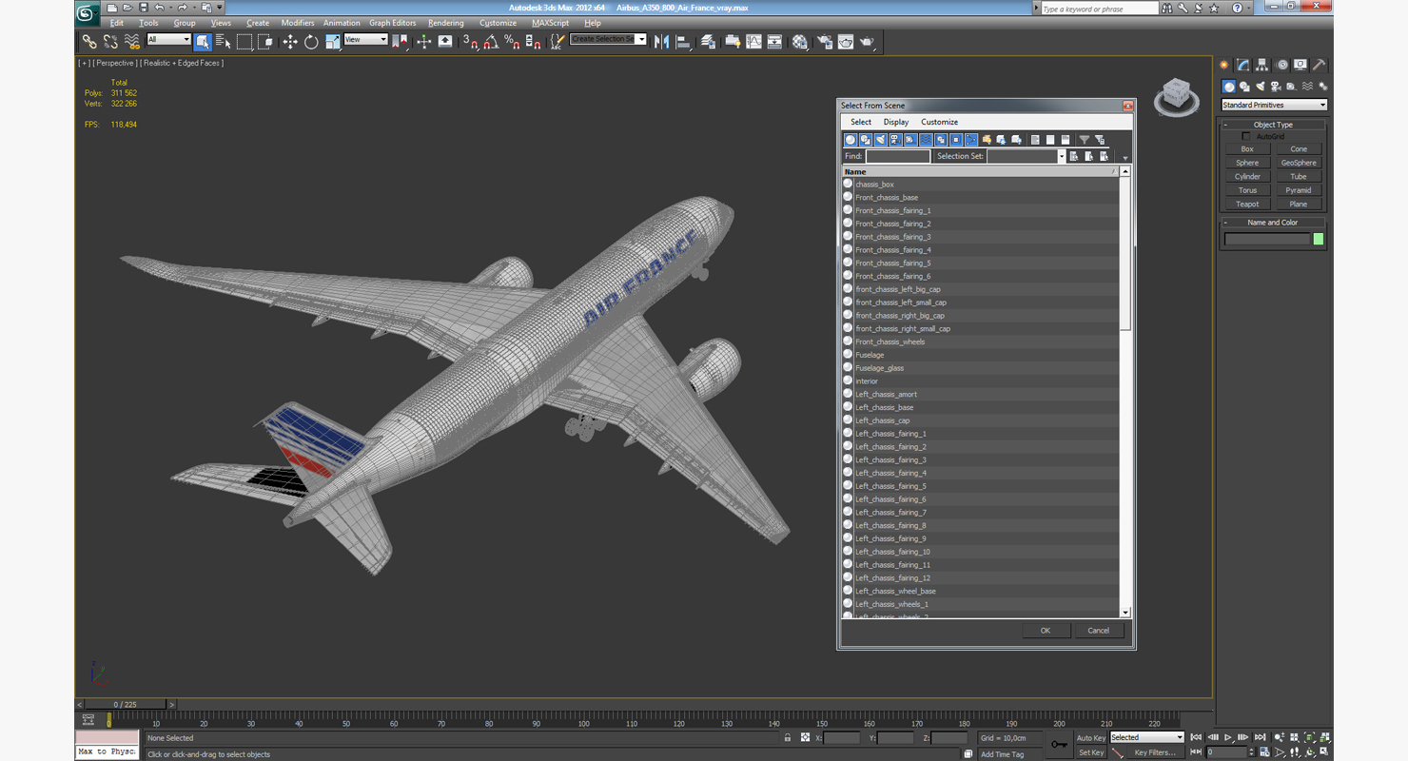Click the object list scroll down arrow
Screen dimensions: 1408x761
[x=1125, y=614]
